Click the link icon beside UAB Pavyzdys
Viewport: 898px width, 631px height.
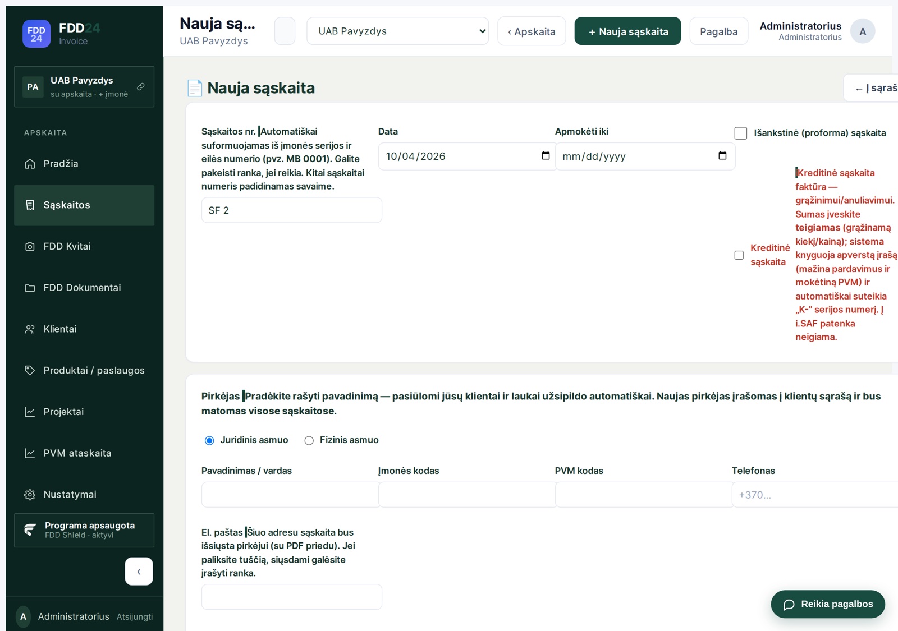coord(141,86)
